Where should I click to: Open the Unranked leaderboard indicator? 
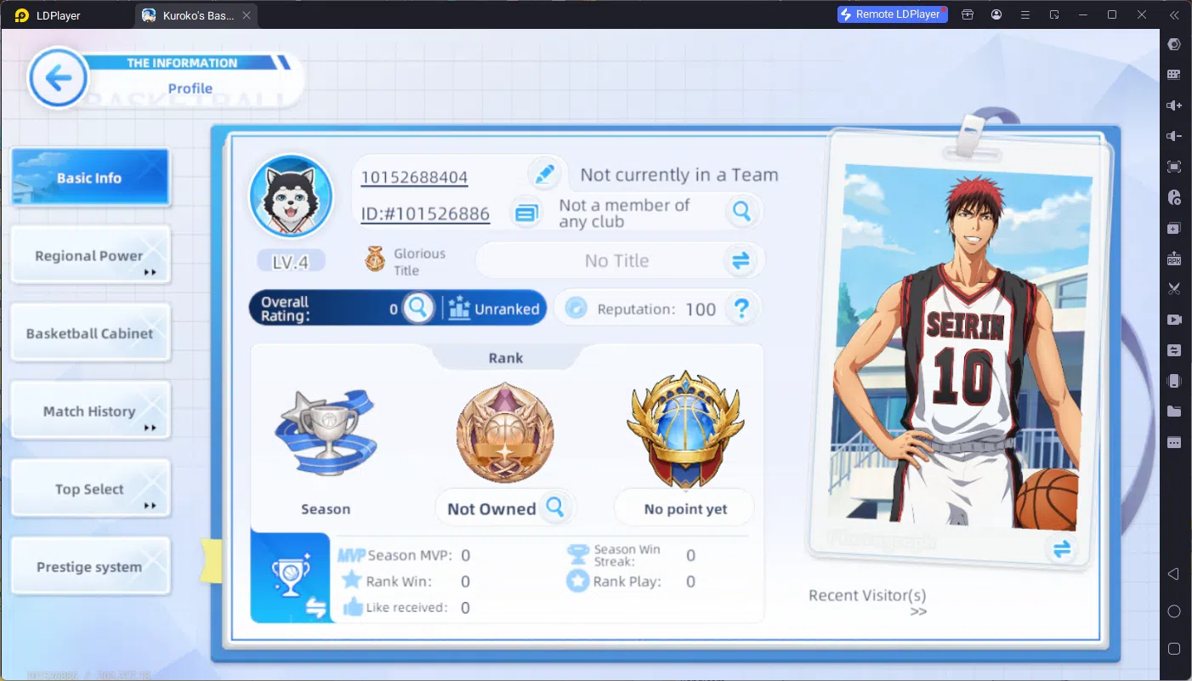[494, 309]
